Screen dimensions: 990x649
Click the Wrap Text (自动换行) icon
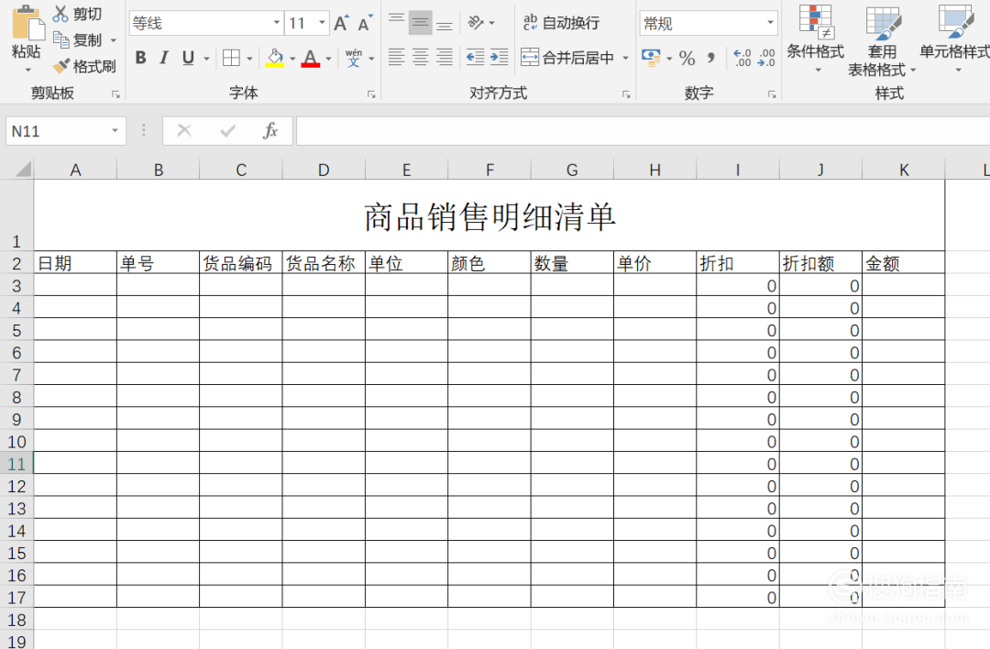548,21
